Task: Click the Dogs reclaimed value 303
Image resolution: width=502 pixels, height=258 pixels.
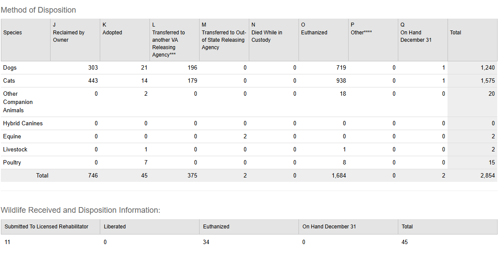Action: coord(93,68)
